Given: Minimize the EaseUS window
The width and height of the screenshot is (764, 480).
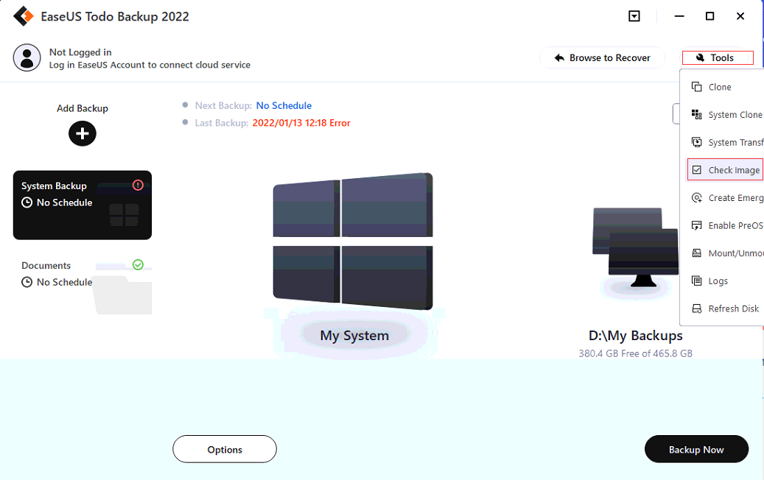Looking at the screenshot, I should (679, 16).
